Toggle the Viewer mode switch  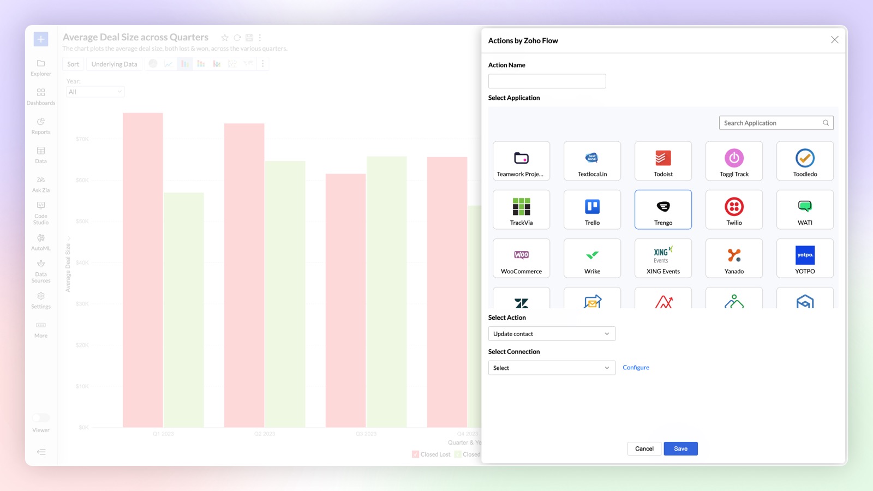click(x=41, y=418)
